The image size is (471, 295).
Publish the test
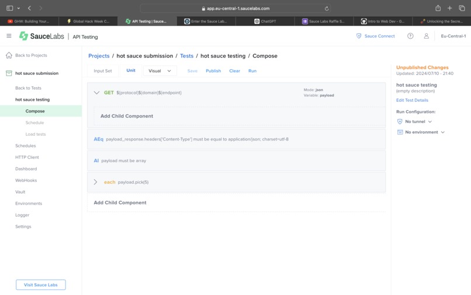point(213,71)
